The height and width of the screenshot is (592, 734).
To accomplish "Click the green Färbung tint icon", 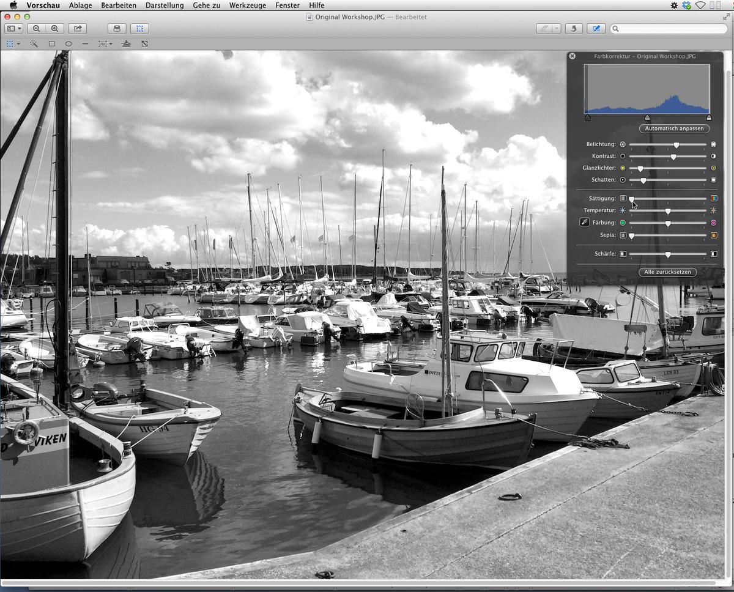I will (x=623, y=223).
